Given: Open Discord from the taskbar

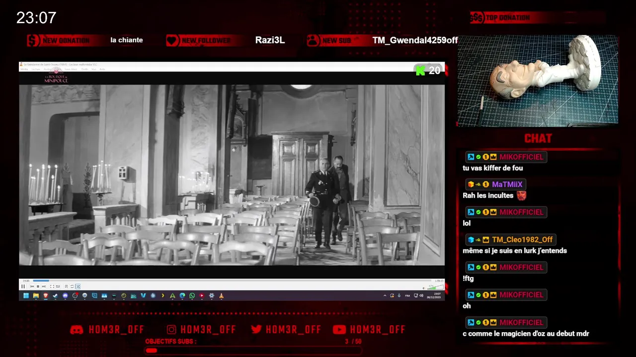Looking at the screenshot, I should click(x=65, y=296).
